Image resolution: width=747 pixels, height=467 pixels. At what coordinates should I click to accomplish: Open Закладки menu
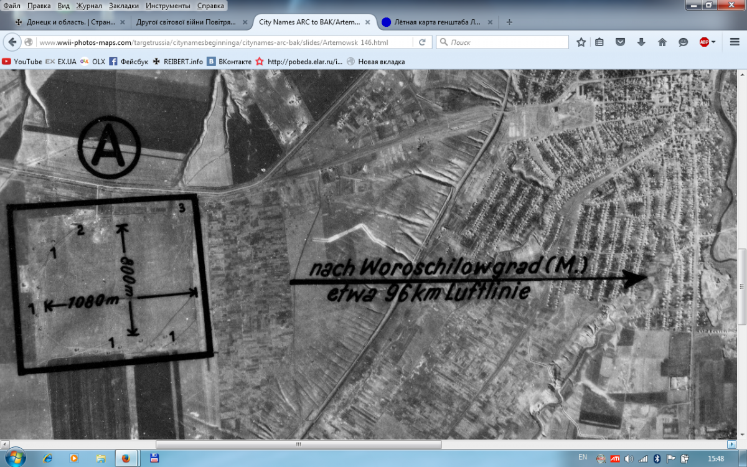[x=125, y=6]
